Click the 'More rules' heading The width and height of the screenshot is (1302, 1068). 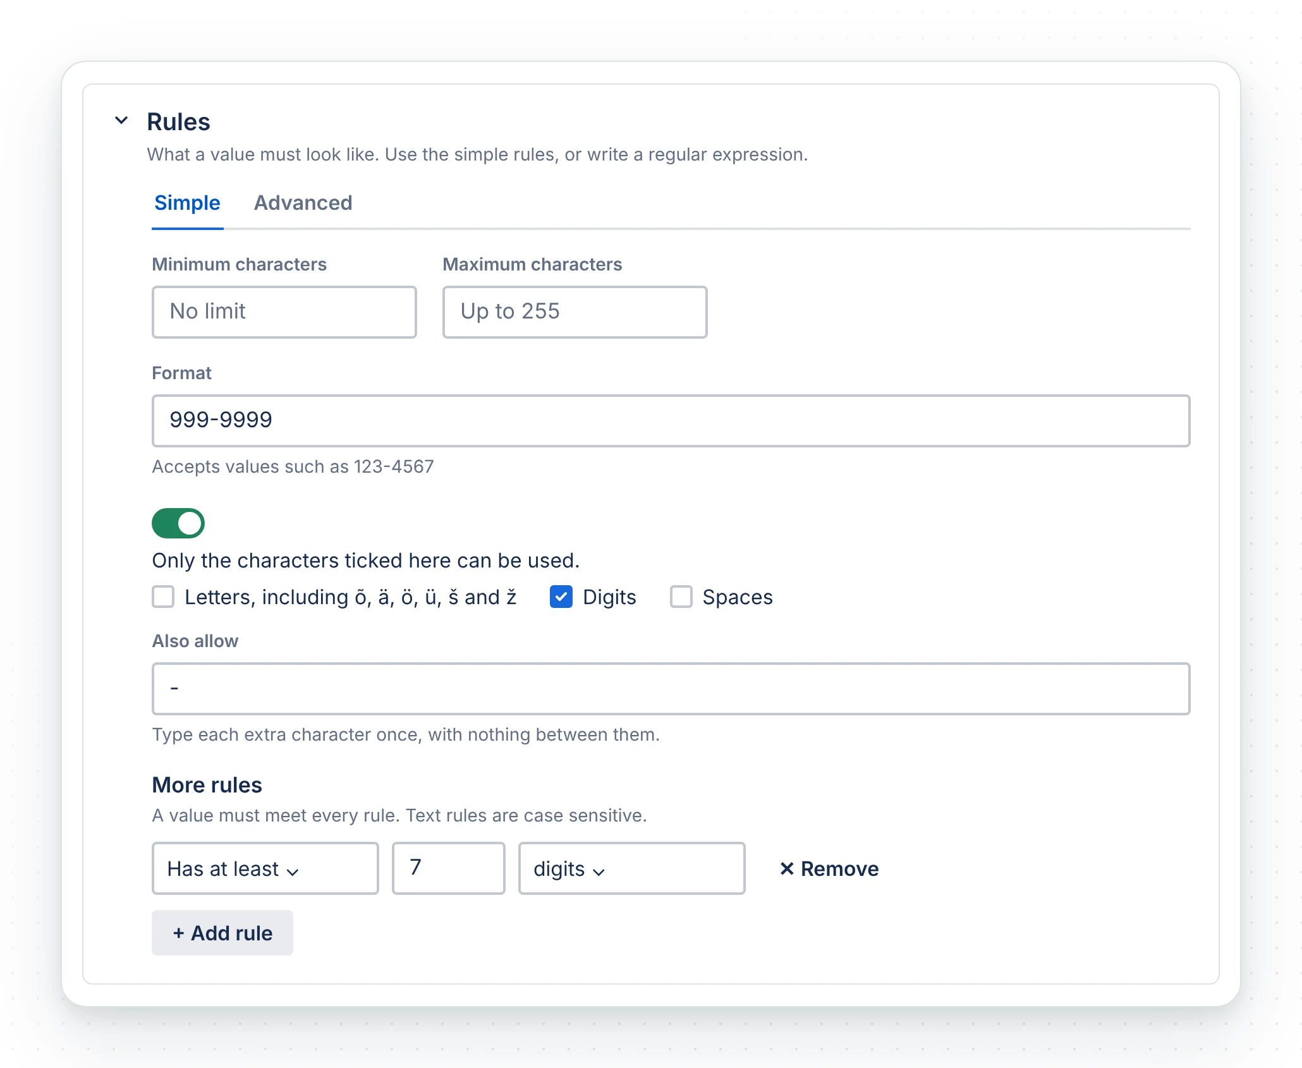(x=207, y=784)
